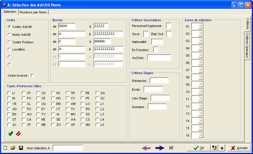Click the 'à' field containing 999999
Image resolution: width=253 pixels, height=154 pixels.
pyautogui.click(x=102, y=41)
